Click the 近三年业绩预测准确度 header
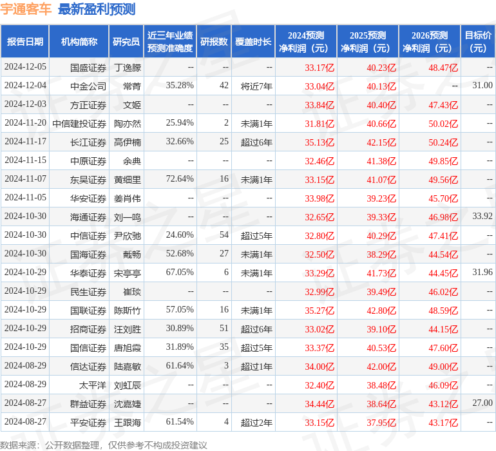The width and height of the screenshot is (496, 451). point(170,41)
